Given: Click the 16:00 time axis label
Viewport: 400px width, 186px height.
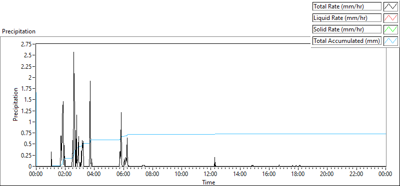Looking at the screenshot, I should 268,175.
